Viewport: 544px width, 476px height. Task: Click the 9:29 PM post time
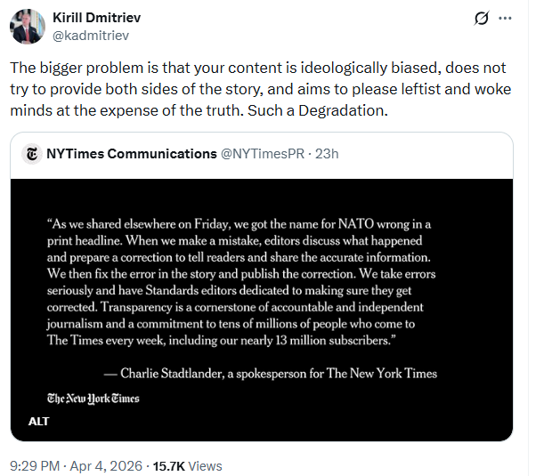coord(36,465)
